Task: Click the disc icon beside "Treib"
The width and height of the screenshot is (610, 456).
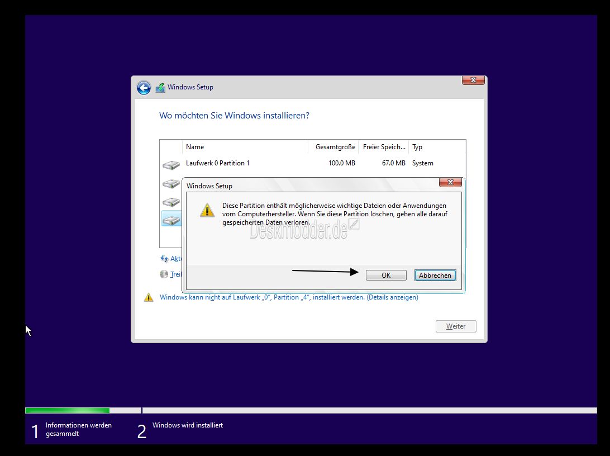Action: point(164,274)
